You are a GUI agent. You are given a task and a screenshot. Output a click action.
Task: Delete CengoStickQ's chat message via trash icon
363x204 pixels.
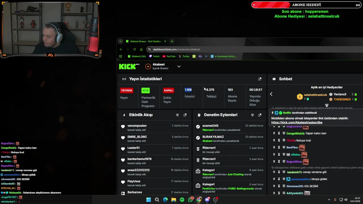(274, 133)
